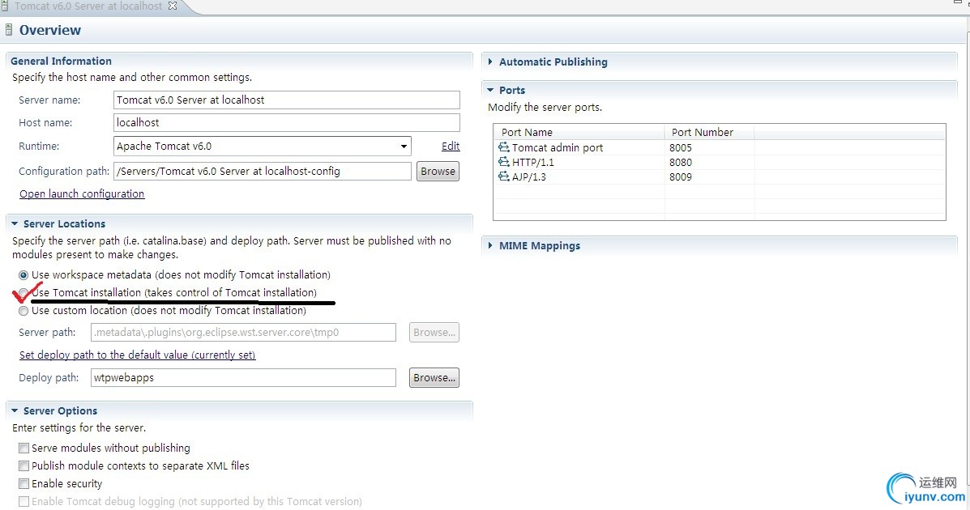970x510 pixels.
Task: Close the Tomcat v6.0 Server editor tab
Action: (x=173, y=6)
